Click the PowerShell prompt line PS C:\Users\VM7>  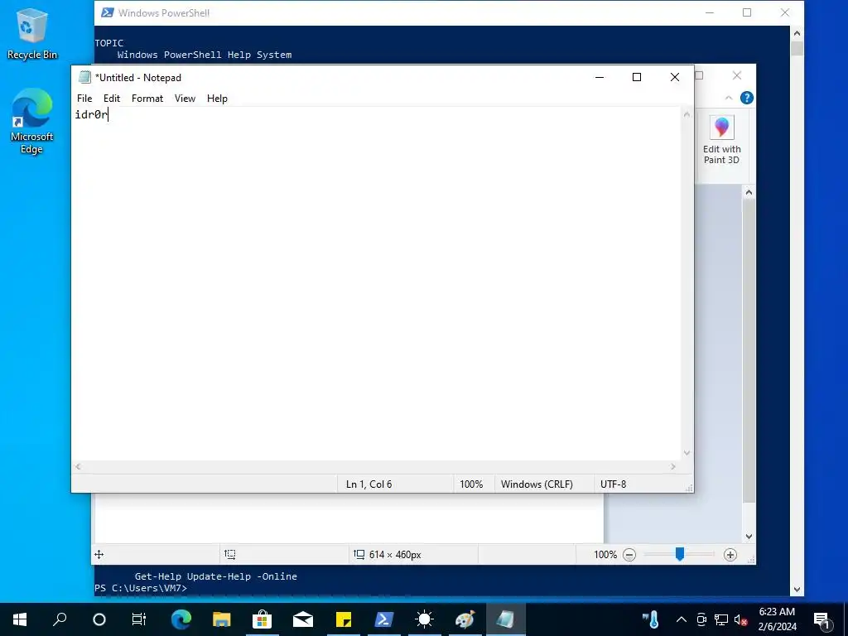pos(141,588)
